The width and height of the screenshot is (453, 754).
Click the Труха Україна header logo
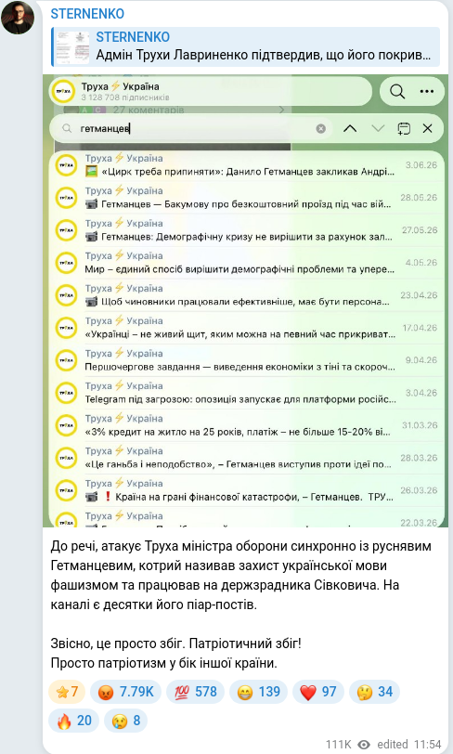pos(63,91)
